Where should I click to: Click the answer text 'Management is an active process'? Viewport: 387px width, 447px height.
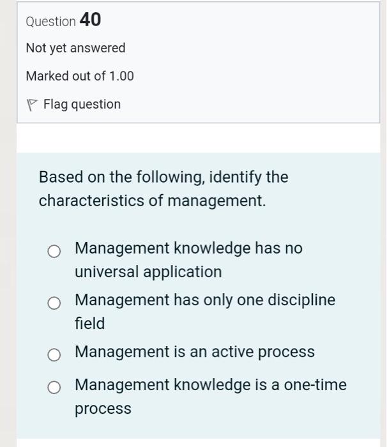click(194, 352)
